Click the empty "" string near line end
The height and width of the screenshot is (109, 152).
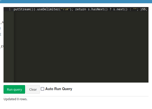pos(134,9)
